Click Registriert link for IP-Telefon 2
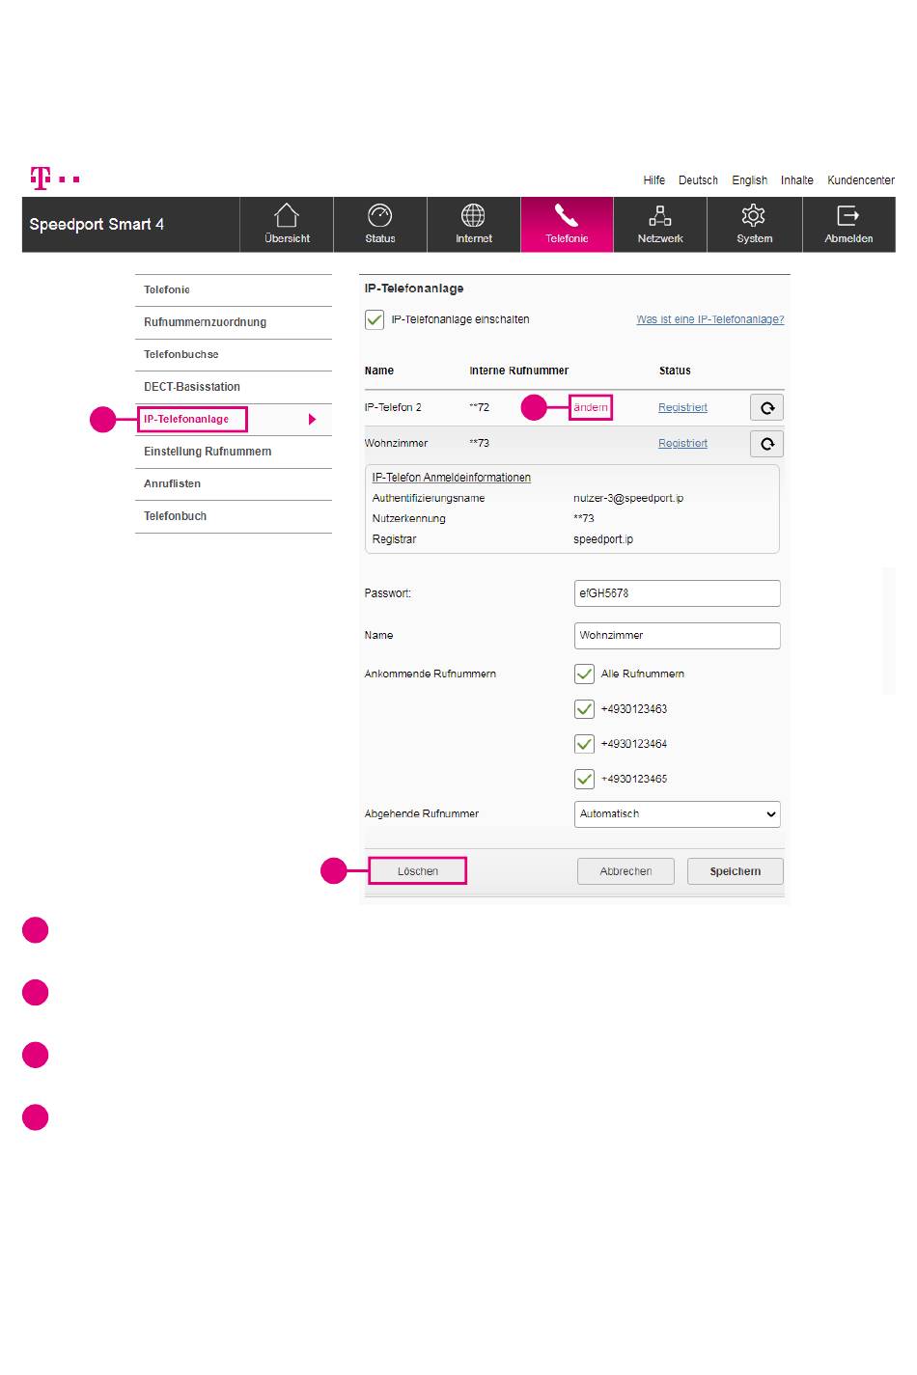The height and width of the screenshot is (1375, 917). (x=682, y=407)
